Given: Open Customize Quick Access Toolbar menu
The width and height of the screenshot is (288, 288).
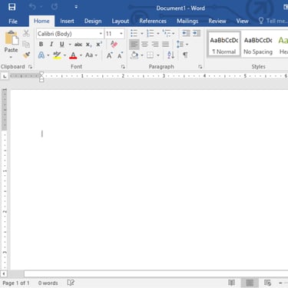Looking at the screenshot, I should pyautogui.click(x=76, y=7).
